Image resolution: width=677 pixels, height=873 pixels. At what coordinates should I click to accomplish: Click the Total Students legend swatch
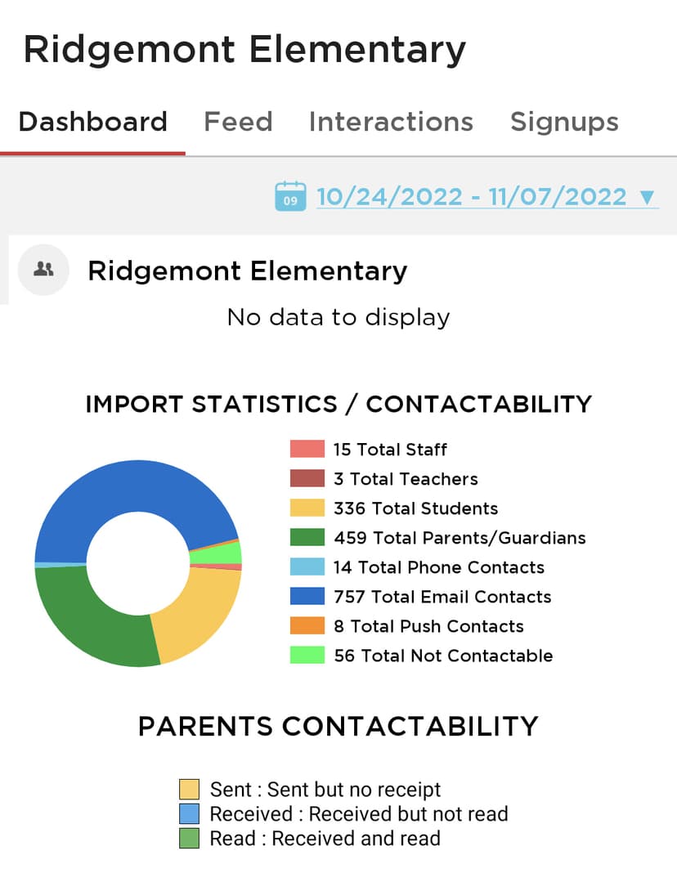pos(307,508)
